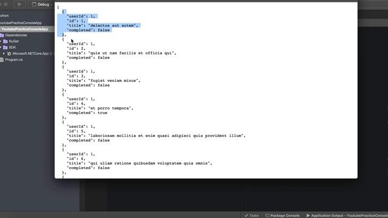388x218 pixels.
Task: Click the Package Console icon in status bar
Action: [x=267, y=216]
